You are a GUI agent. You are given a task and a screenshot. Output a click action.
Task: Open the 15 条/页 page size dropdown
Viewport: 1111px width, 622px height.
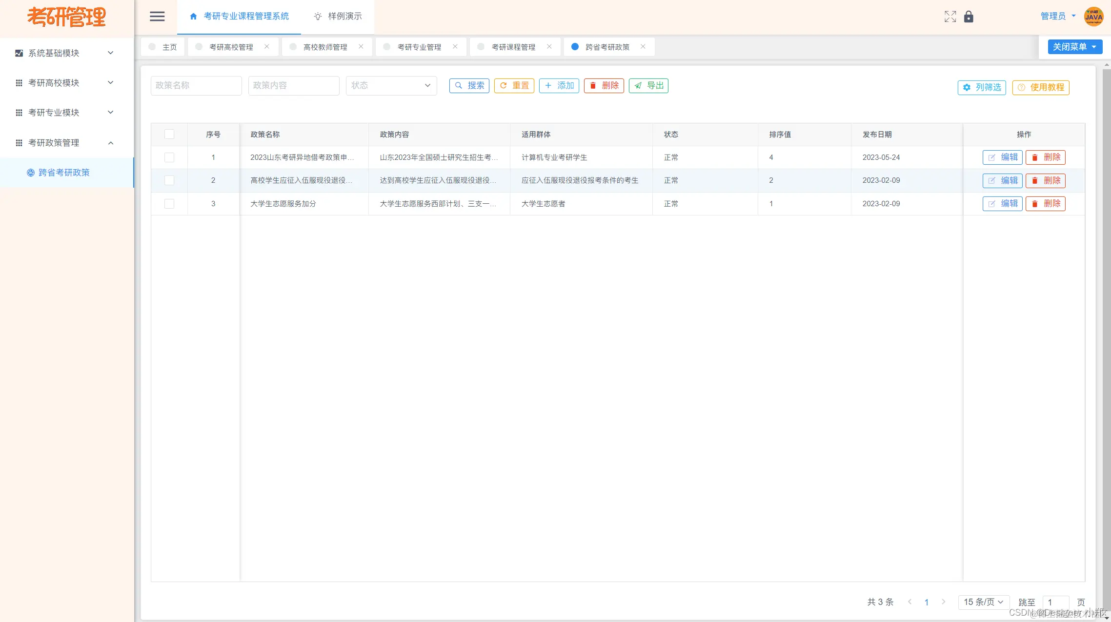pyautogui.click(x=983, y=602)
